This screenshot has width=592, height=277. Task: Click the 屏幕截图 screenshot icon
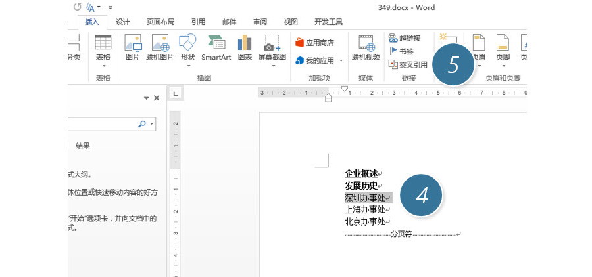click(272, 43)
